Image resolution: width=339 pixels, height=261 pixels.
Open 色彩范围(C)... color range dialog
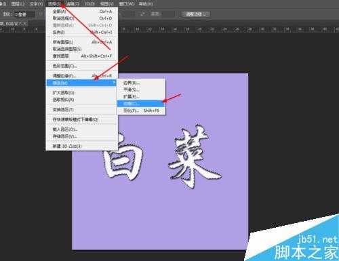[x=82, y=66]
